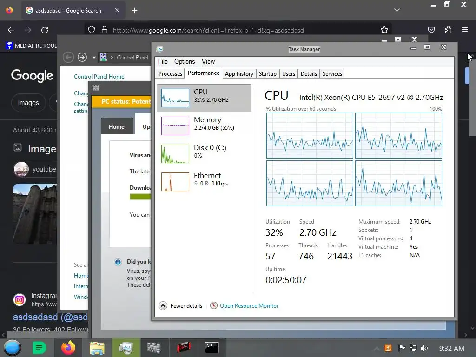476x357 pixels.
Task: Click the clock showing 9:32 AM
Action: [451, 349]
